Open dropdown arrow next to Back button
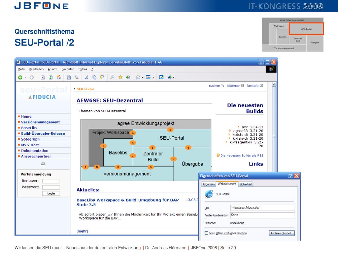Screen dimensions: 338x253 25,77
